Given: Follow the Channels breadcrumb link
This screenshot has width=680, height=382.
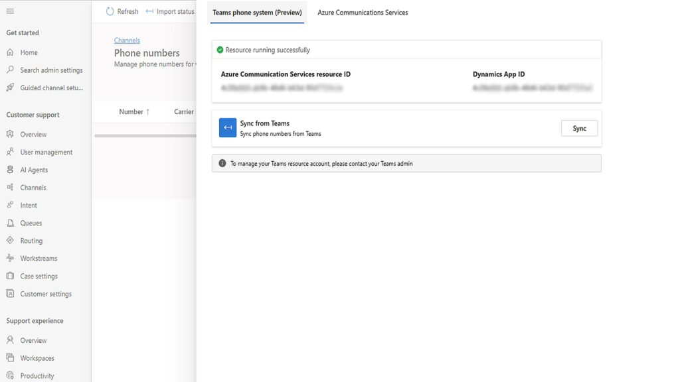Looking at the screenshot, I should 127,40.
